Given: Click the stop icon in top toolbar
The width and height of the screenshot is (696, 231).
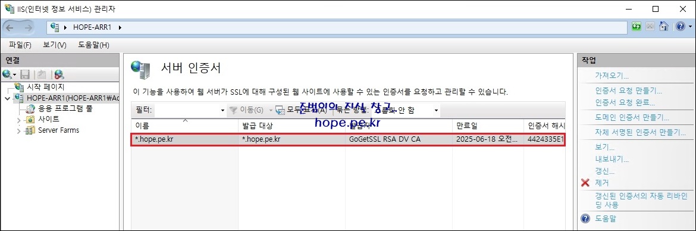Looking at the screenshot, I should (x=650, y=27).
